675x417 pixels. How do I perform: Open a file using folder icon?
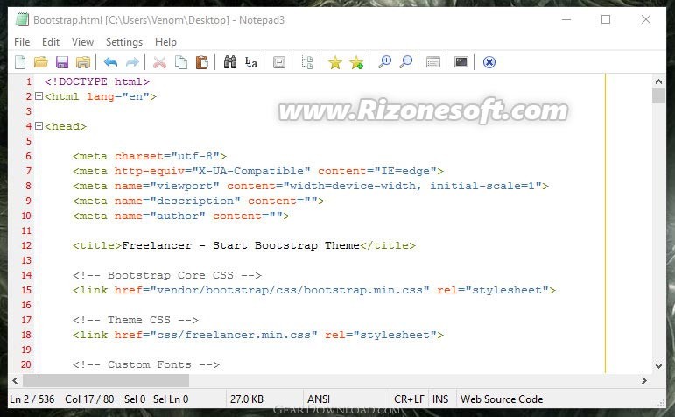pos(41,62)
